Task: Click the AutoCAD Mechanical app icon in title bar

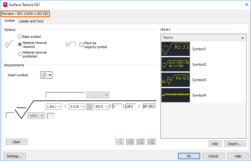Action: 5,5
